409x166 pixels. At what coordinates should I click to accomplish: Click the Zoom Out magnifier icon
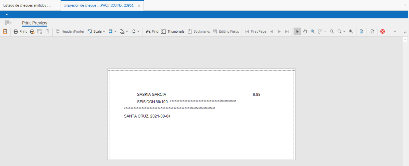[x=332, y=32]
